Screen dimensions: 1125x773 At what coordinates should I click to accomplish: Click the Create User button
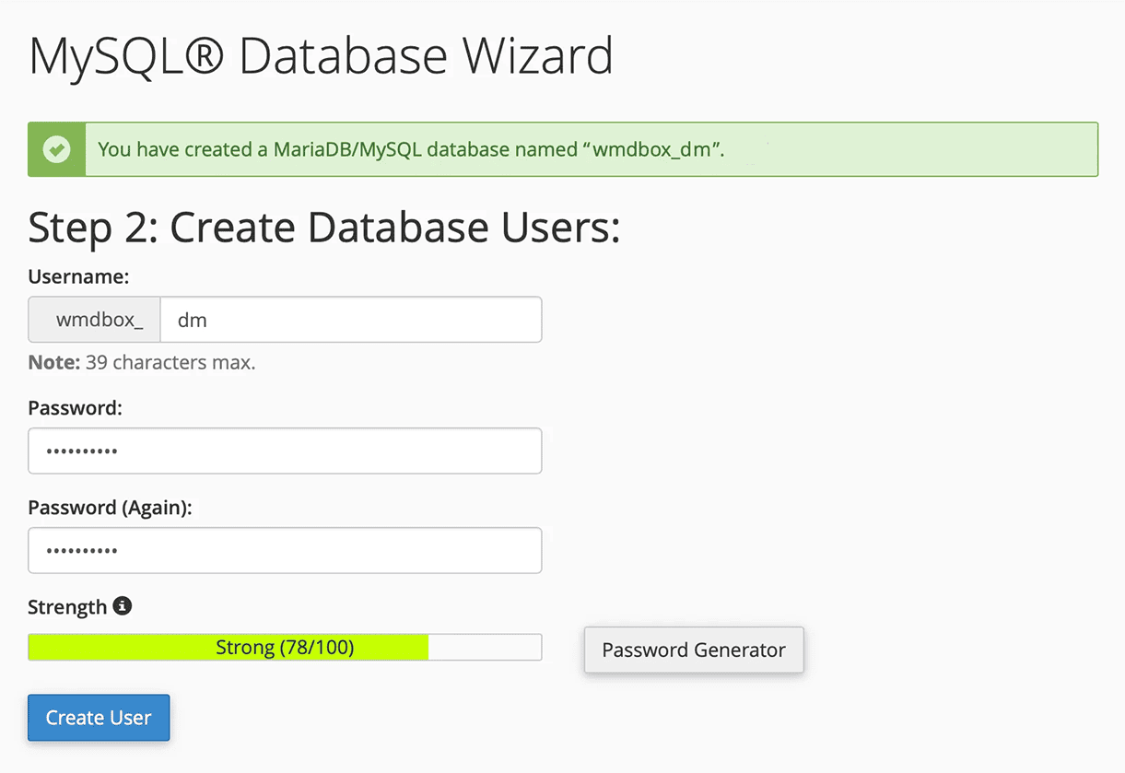coord(99,718)
